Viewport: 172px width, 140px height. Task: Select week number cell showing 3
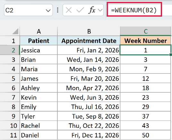(x=145, y=59)
